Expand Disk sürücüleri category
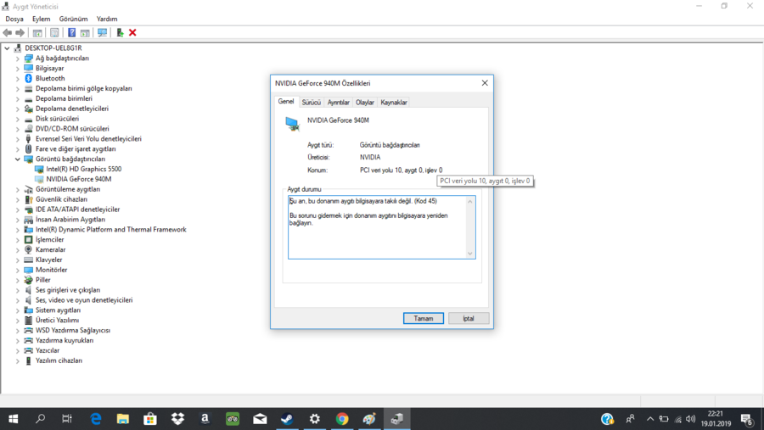 pos(18,119)
